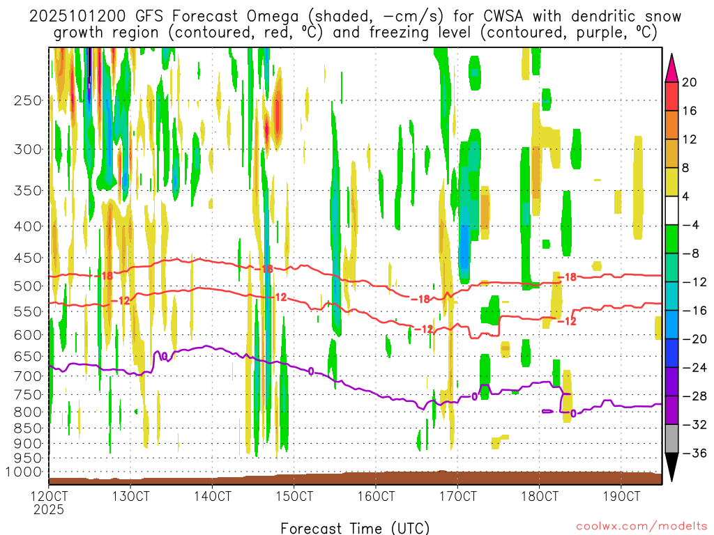
Task: Select the white -4 to 4 colorbar segment
Action: [671, 210]
